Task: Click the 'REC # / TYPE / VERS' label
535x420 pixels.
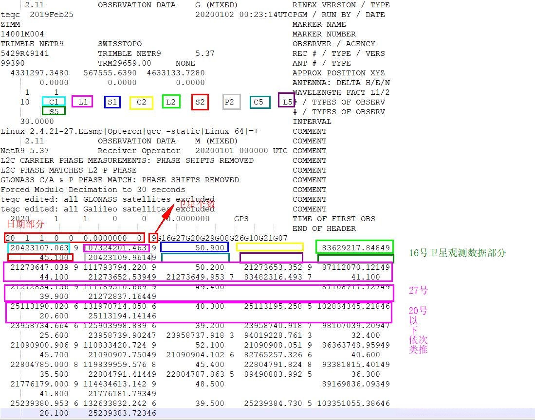Action: pyautogui.click(x=338, y=53)
